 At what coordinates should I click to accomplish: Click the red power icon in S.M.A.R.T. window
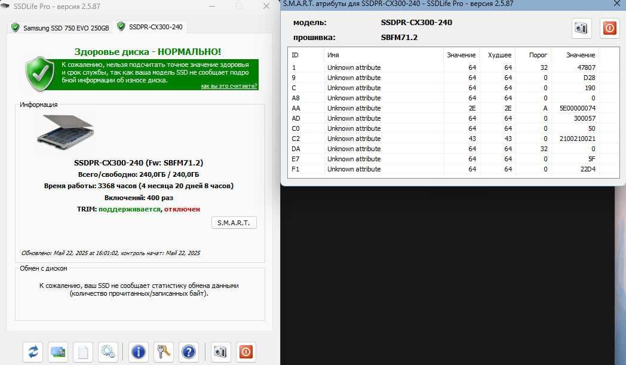tap(610, 28)
